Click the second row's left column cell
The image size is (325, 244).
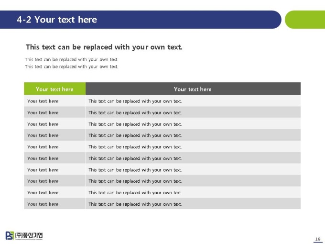click(54, 112)
